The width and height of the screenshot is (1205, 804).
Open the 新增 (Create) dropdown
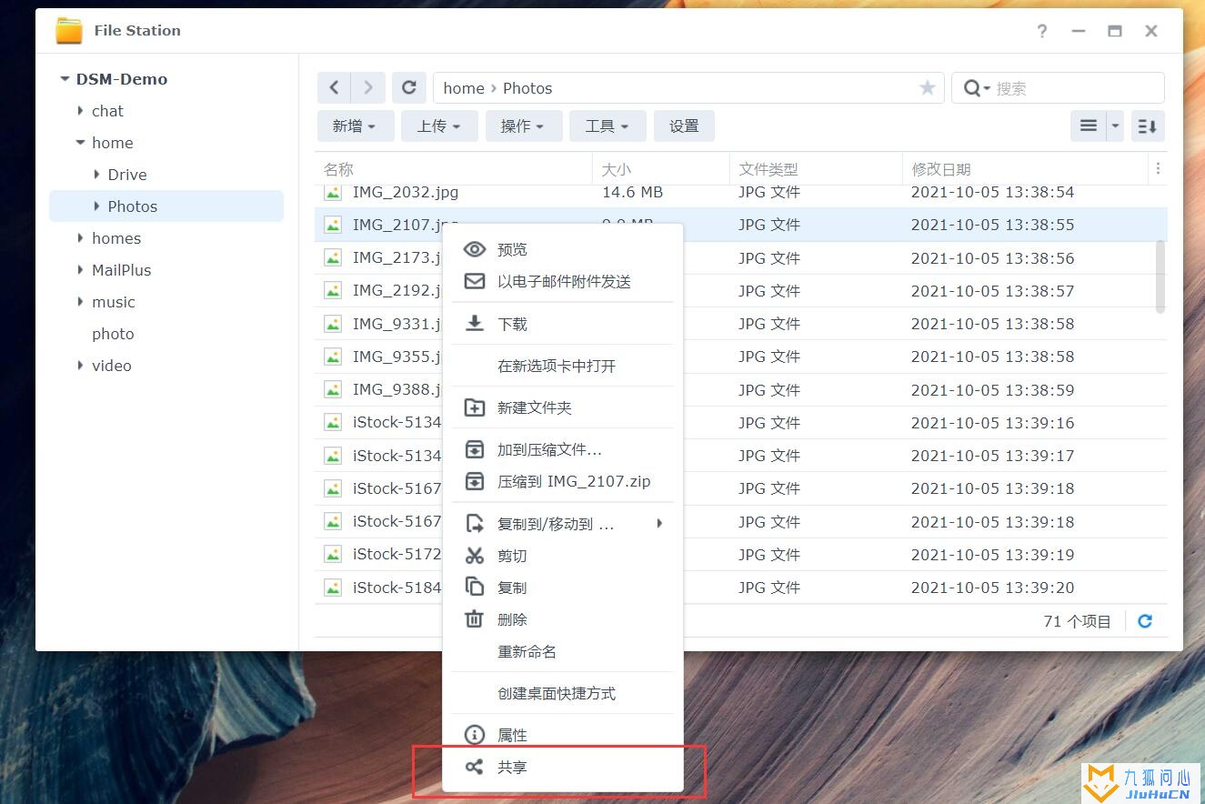[355, 126]
